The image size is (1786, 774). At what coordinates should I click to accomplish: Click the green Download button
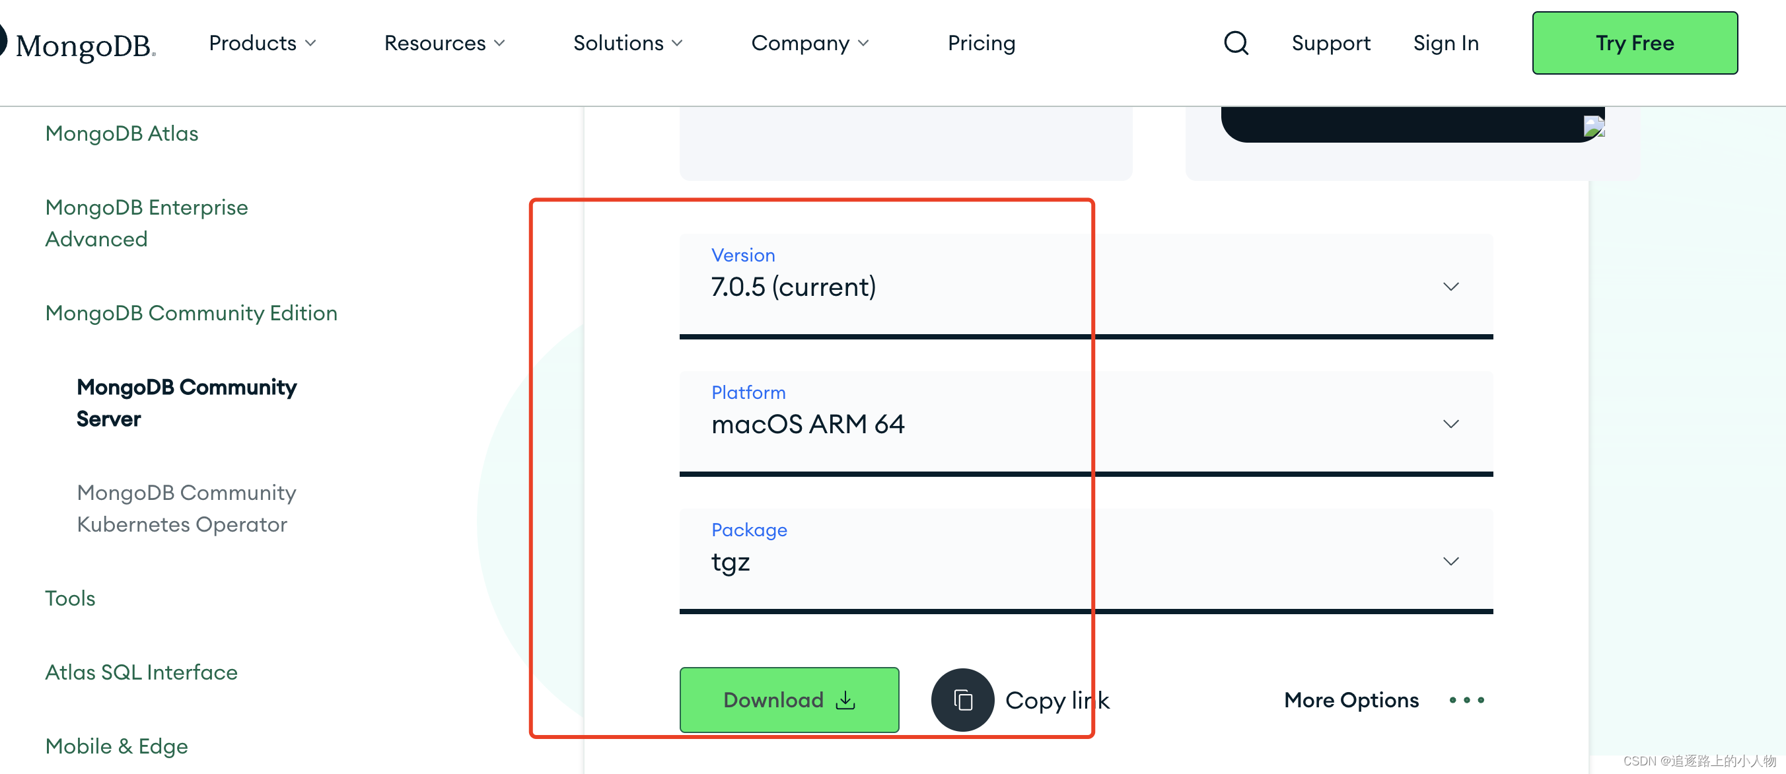pyautogui.click(x=789, y=700)
